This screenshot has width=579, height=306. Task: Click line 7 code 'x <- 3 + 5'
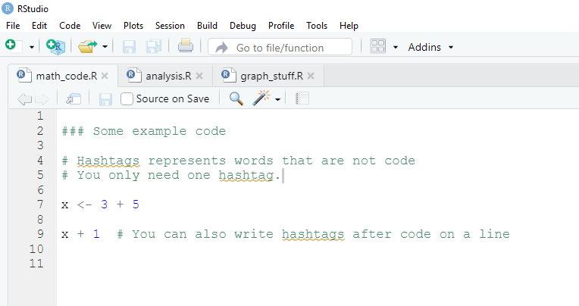(x=100, y=205)
